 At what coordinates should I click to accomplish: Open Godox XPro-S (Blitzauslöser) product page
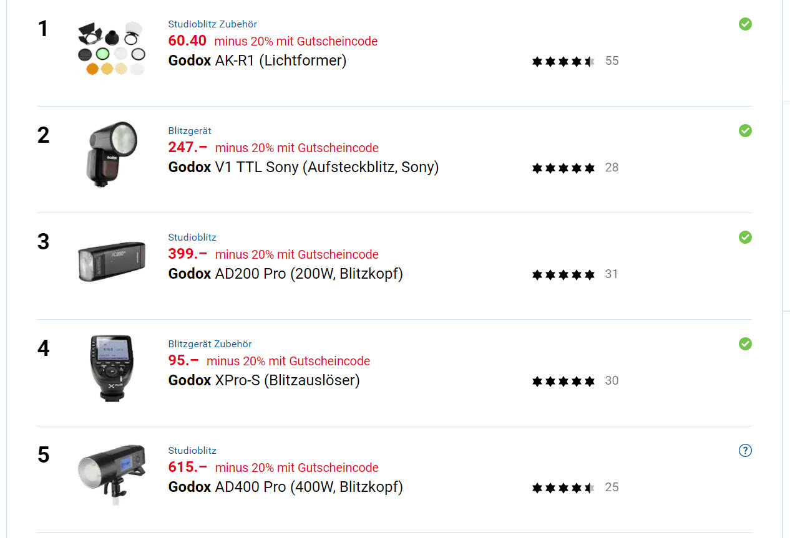264,380
